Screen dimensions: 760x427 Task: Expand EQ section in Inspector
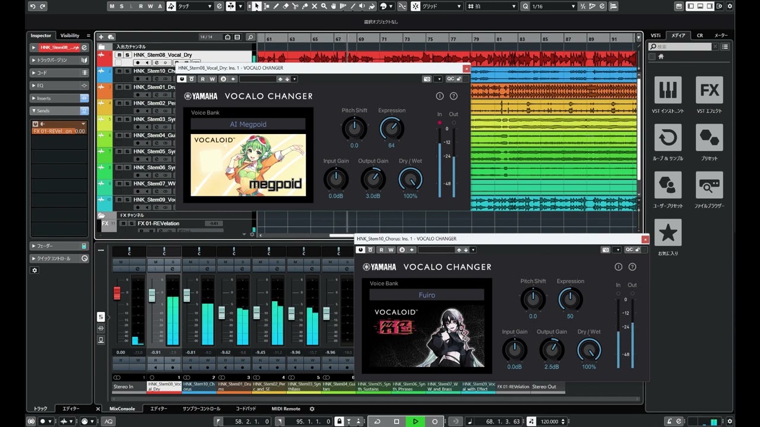[x=59, y=85]
